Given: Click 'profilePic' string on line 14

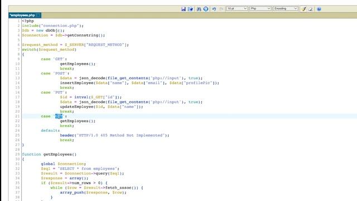Looking at the screenshot, I should click(x=198, y=83).
